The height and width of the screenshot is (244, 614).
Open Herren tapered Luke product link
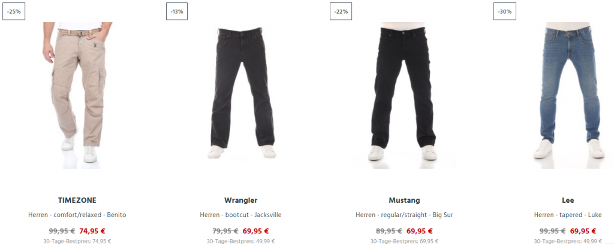(568, 215)
